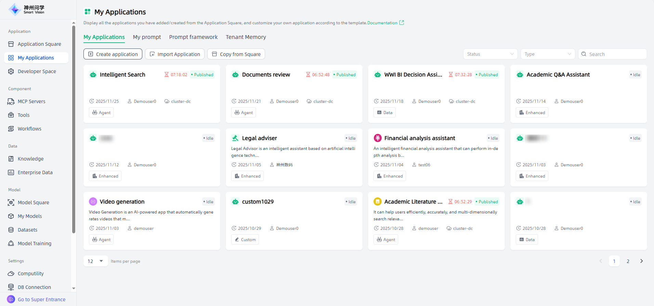Click the Smart Vision logo

(x=27, y=10)
